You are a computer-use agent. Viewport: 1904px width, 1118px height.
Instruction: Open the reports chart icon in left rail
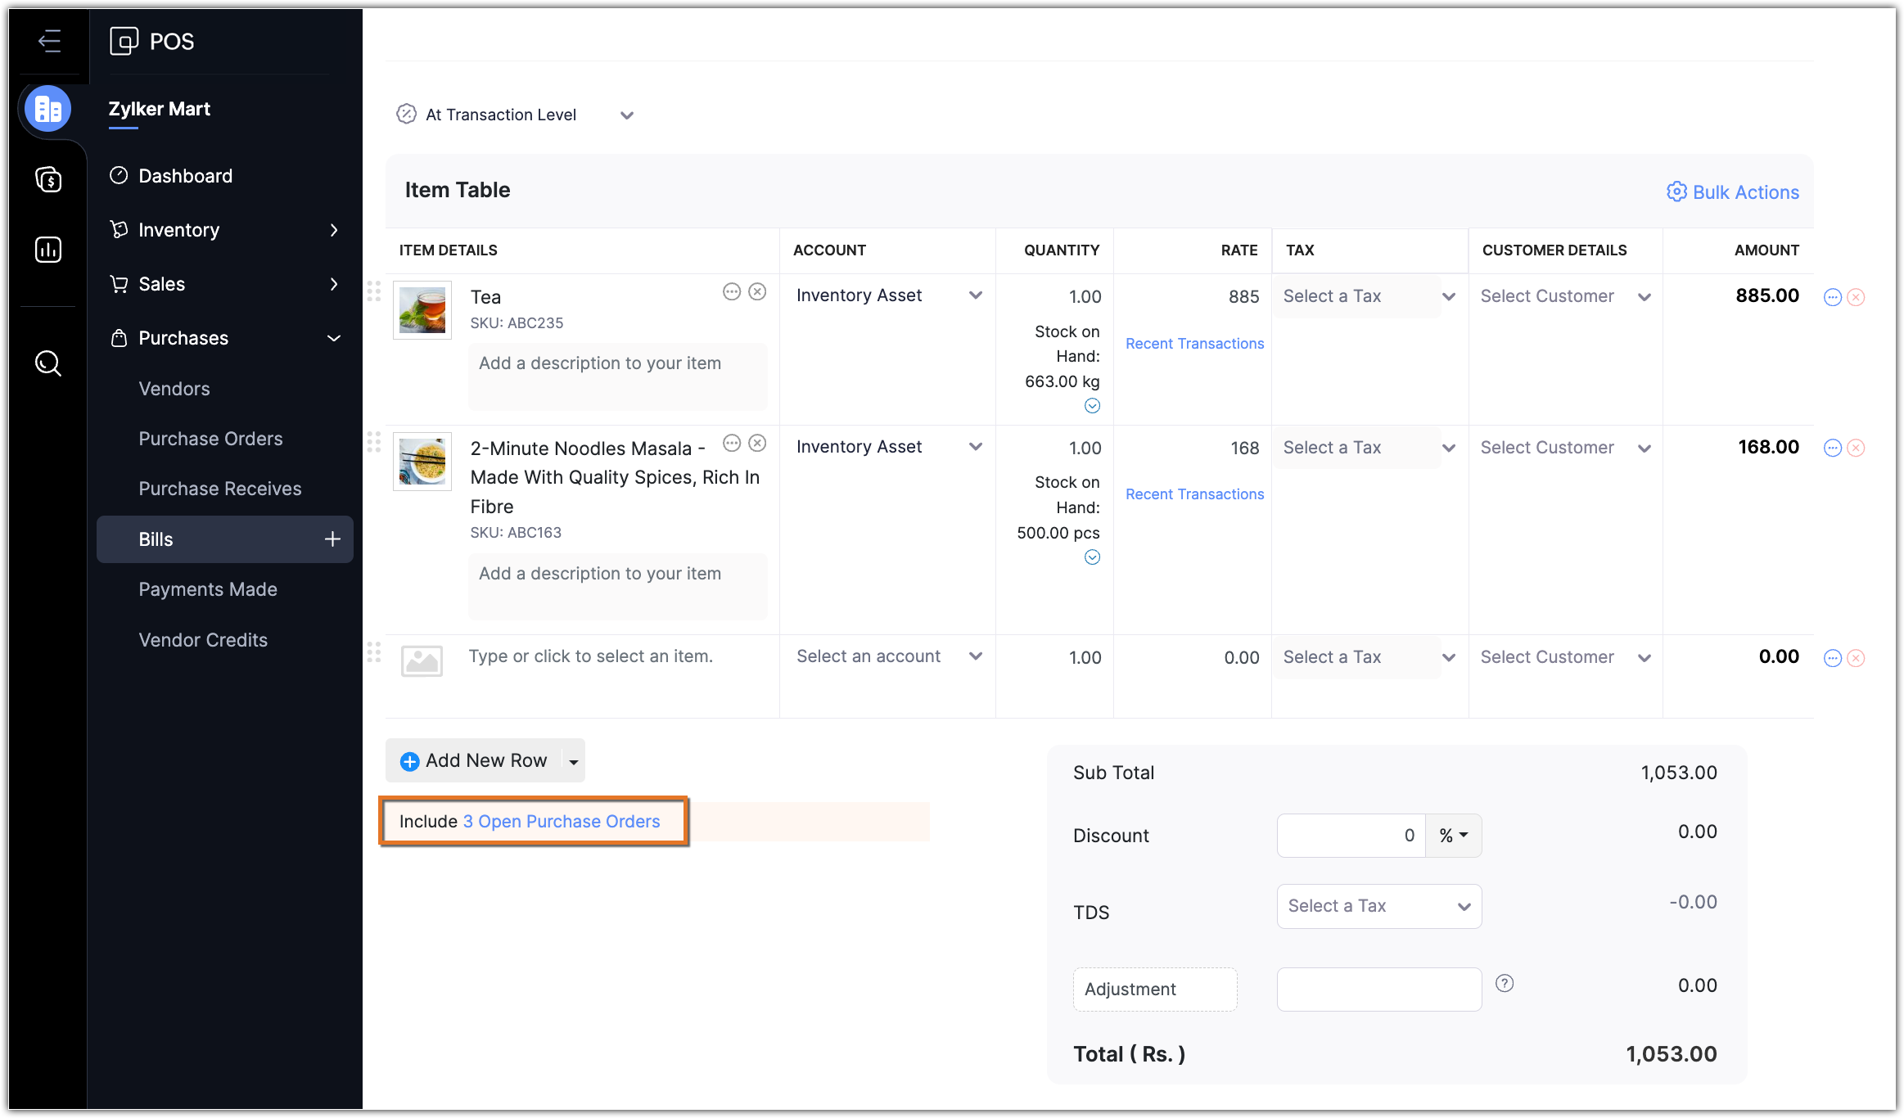(x=48, y=250)
